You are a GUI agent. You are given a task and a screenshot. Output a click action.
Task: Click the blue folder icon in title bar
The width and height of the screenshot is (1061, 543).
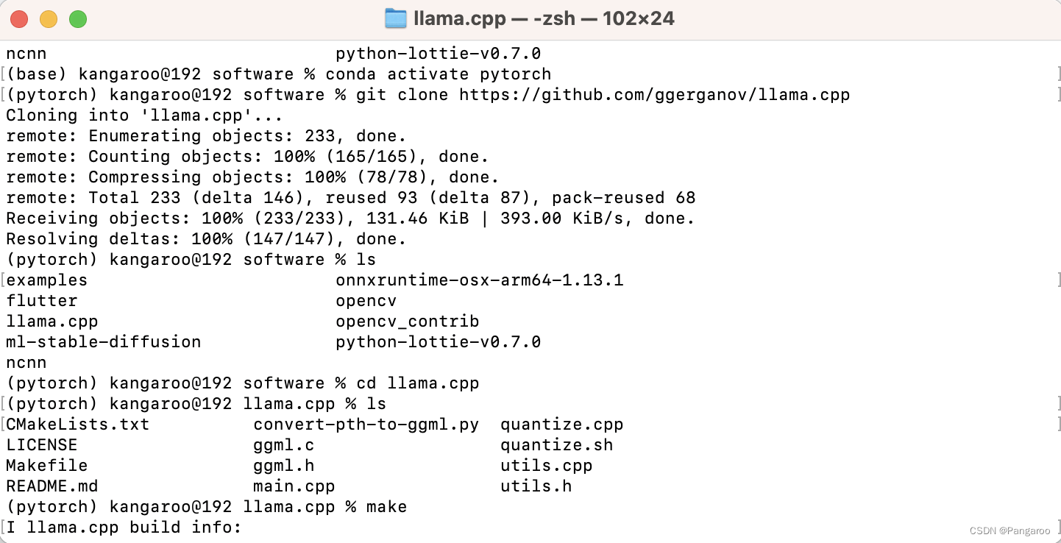pos(396,18)
